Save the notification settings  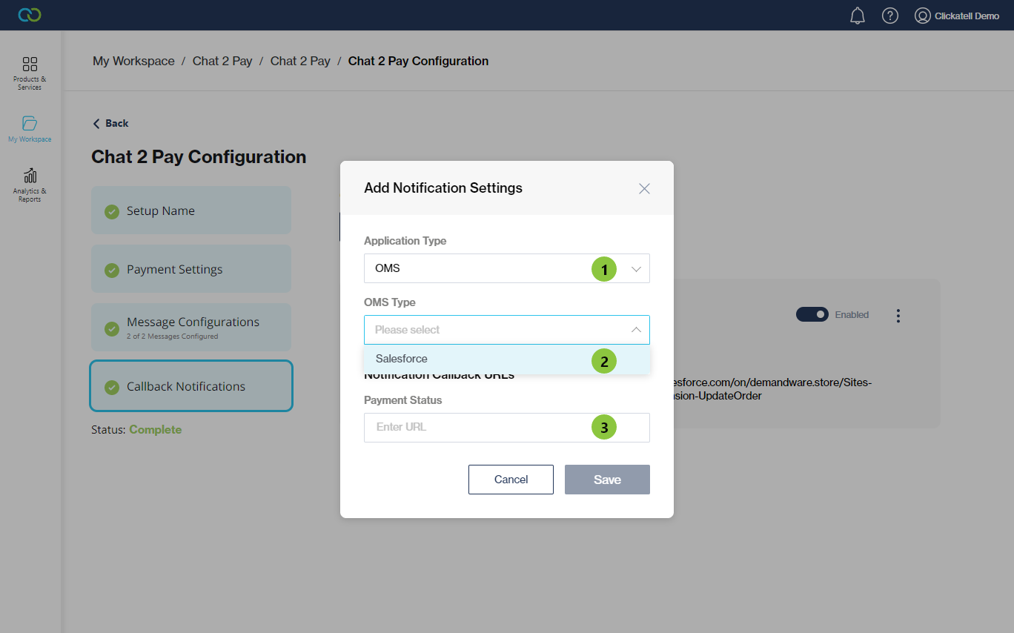607,480
